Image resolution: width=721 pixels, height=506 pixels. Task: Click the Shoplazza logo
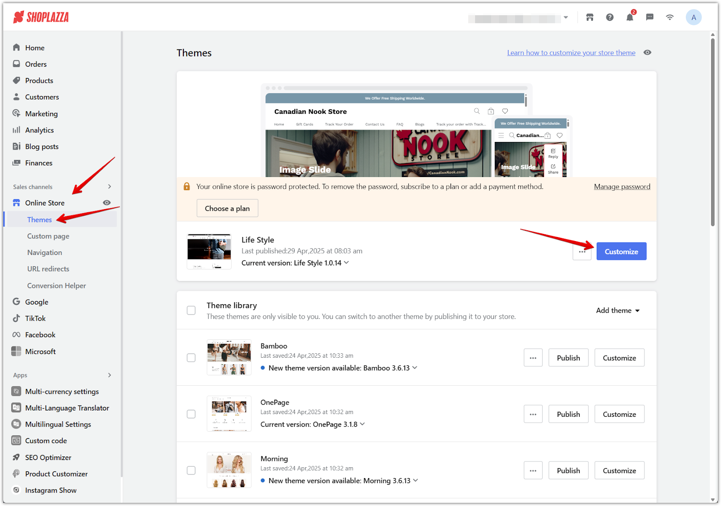pos(41,17)
